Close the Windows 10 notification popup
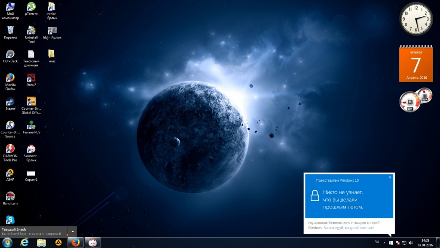The height and width of the screenshot is (248, 440). pos(390,177)
